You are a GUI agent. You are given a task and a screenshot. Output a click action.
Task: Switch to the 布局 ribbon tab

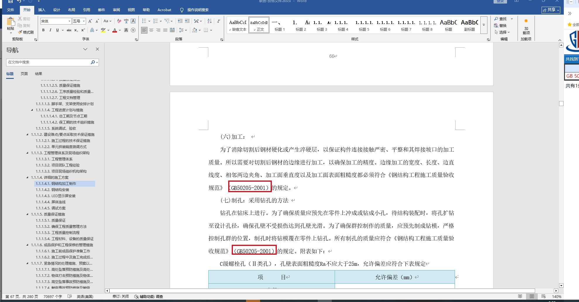point(72,10)
